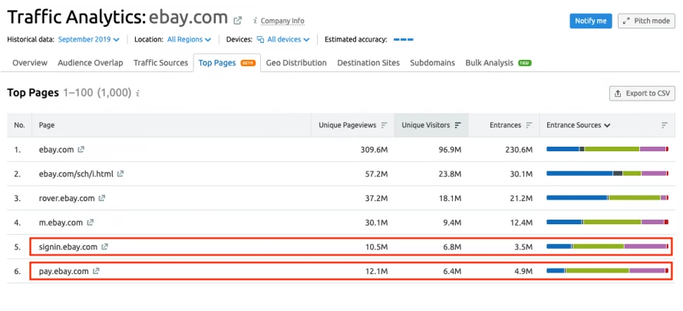The width and height of the screenshot is (683, 311).
Task: Click external link icon next to pay.ebay.com
Action: tap(97, 272)
